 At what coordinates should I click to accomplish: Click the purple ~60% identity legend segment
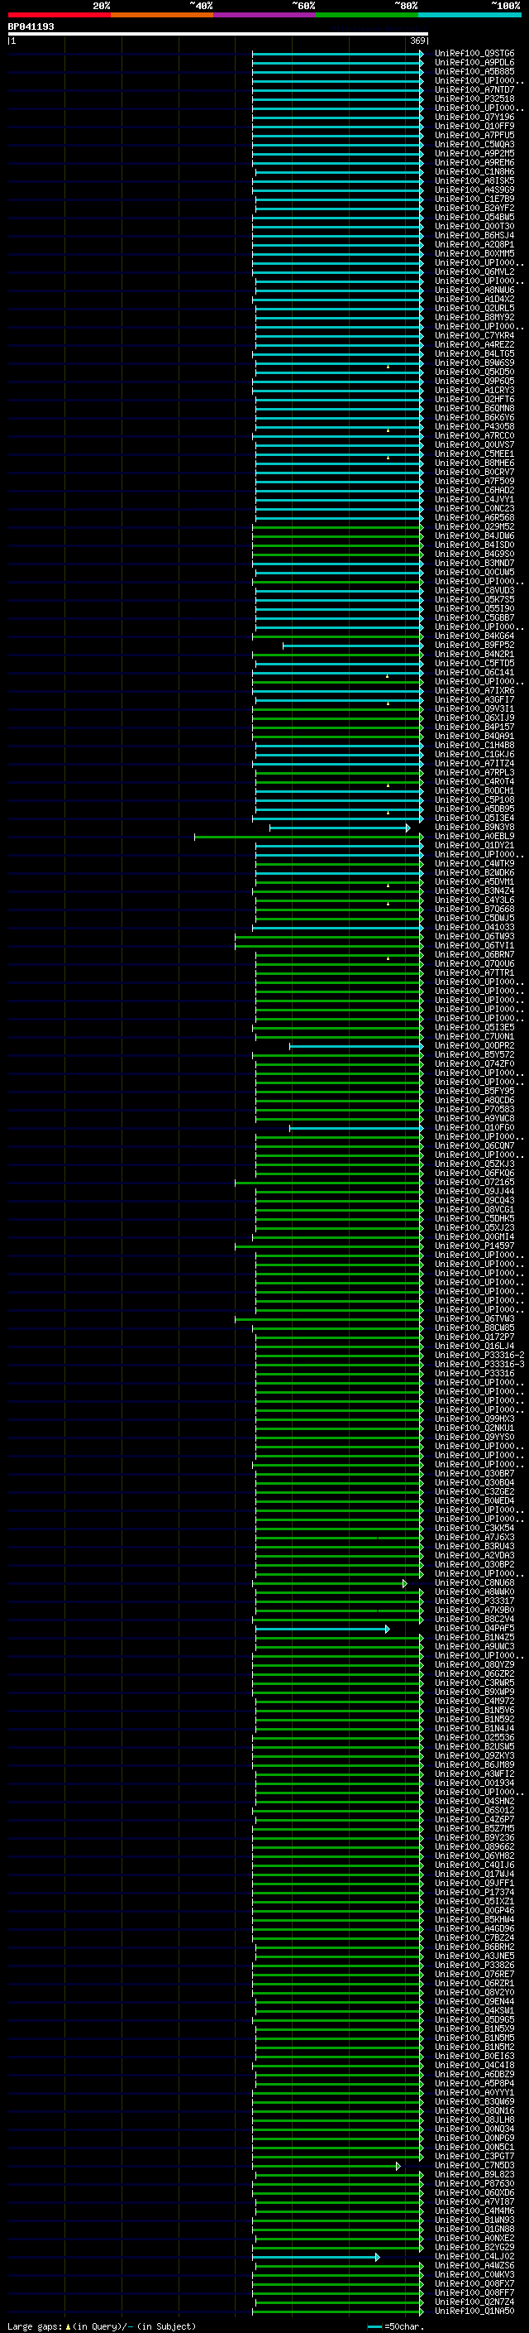pyautogui.click(x=264, y=15)
